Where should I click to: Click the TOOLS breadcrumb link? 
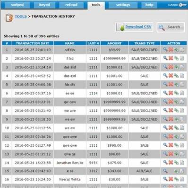[x=21, y=16]
